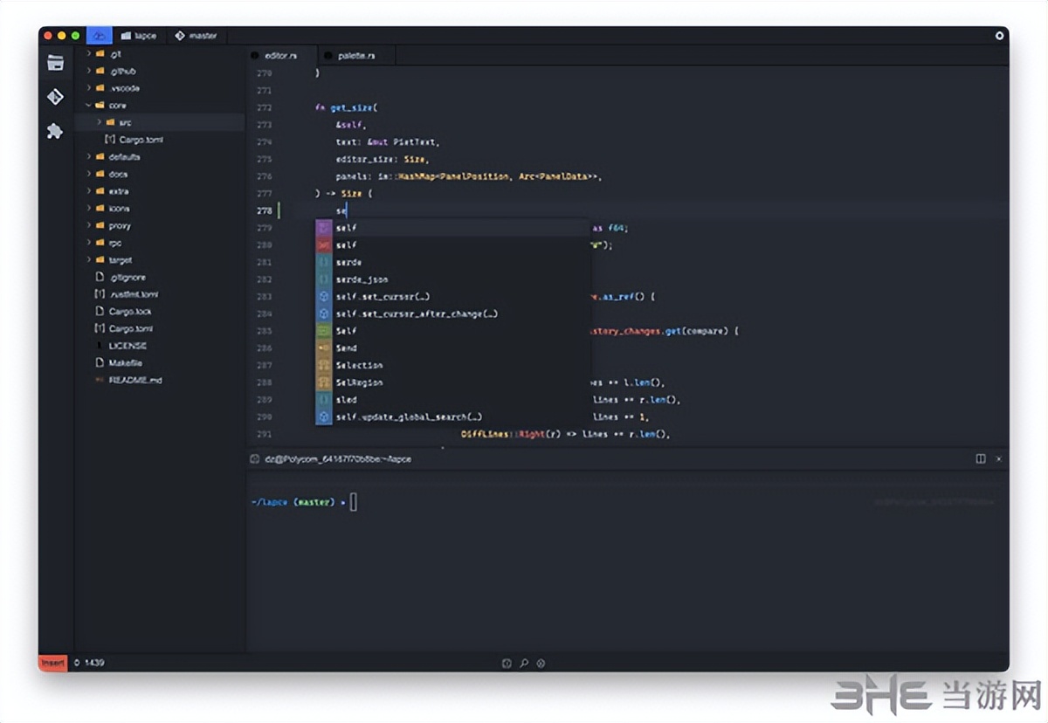This screenshot has height=723, width=1048.
Task: Click the terminal prompt input area
Action: (x=353, y=501)
